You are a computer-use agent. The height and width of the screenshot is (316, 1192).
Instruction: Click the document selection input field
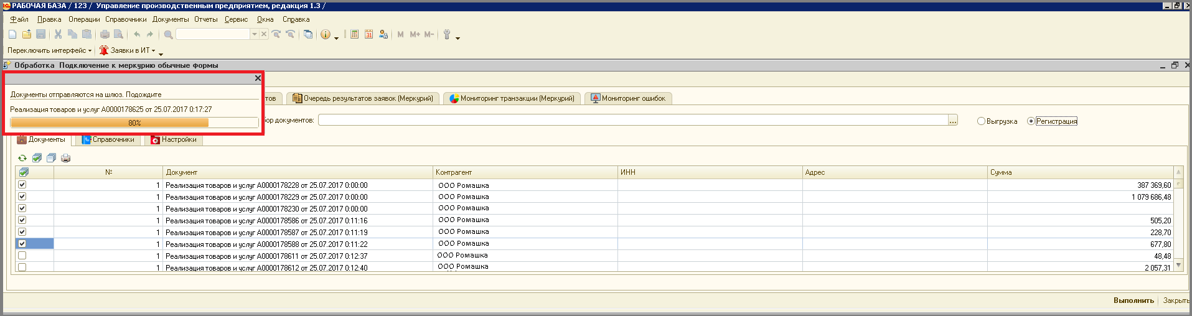633,120
